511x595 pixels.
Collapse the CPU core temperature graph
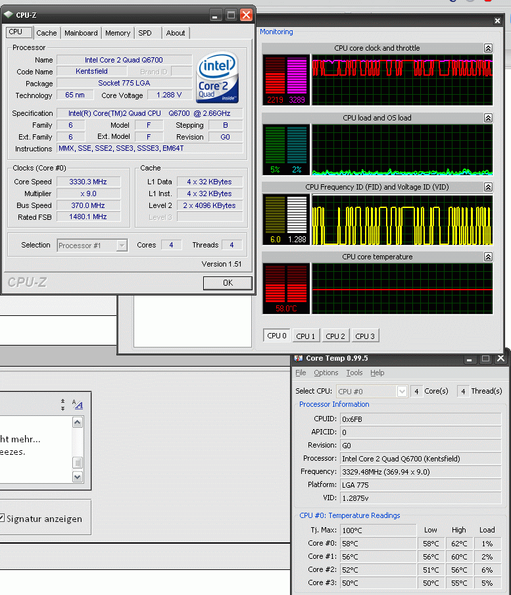(x=488, y=257)
